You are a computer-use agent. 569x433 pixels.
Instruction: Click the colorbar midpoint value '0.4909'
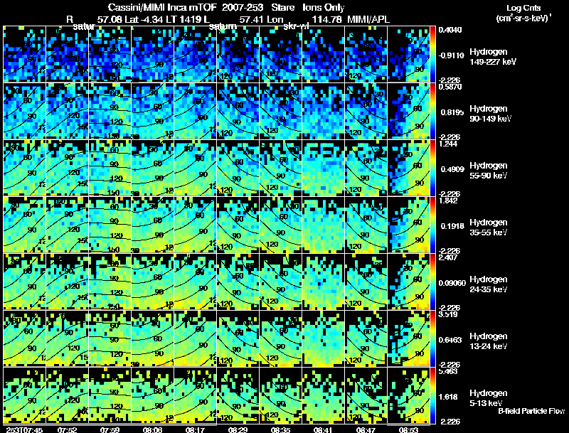[x=452, y=169]
